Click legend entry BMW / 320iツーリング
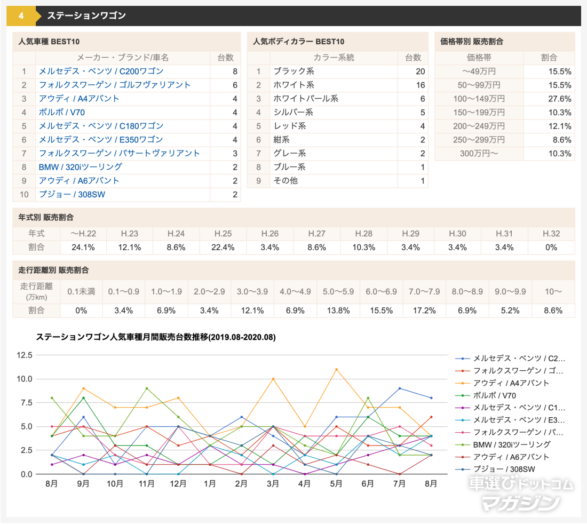The image size is (587, 525). (503, 444)
